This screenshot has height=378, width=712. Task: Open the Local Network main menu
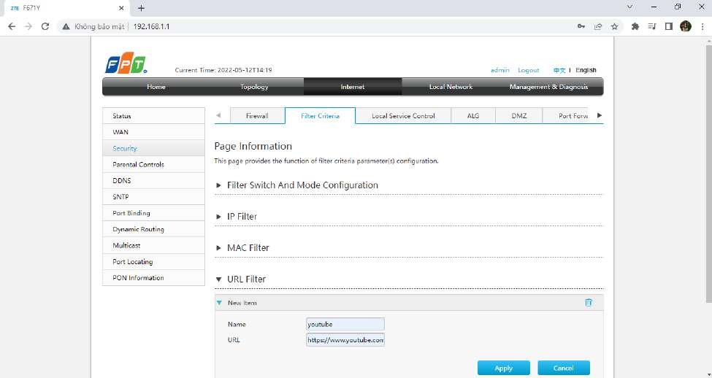[x=451, y=87]
